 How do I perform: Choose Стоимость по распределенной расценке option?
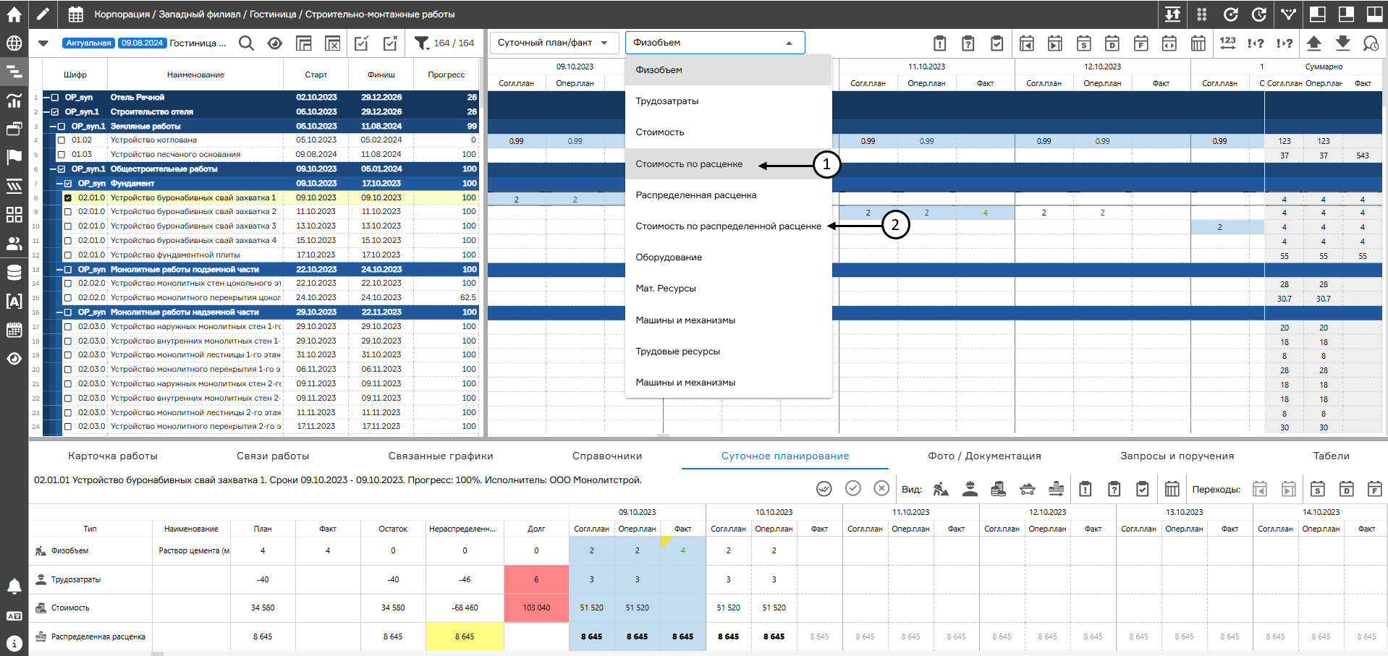click(x=728, y=226)
